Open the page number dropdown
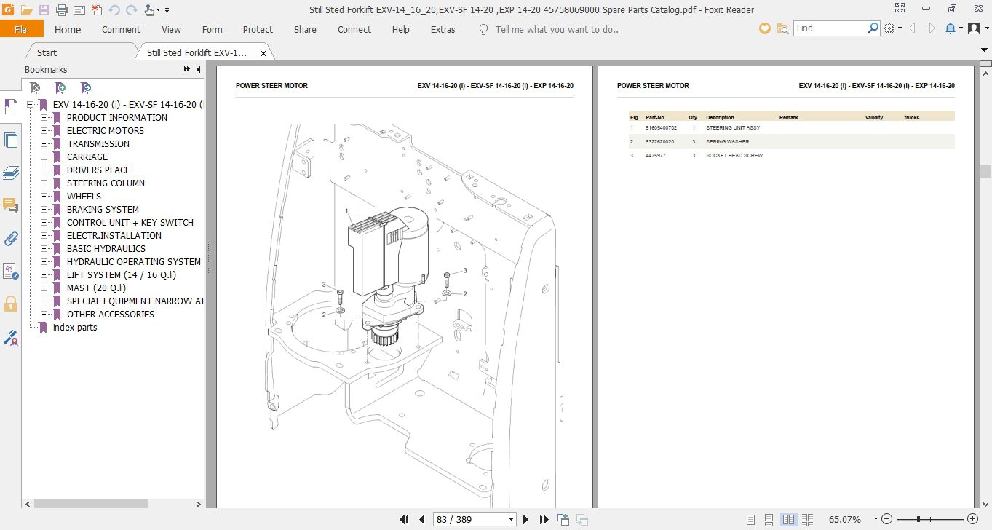Screen dimensions: 992x530 [512, 520]
